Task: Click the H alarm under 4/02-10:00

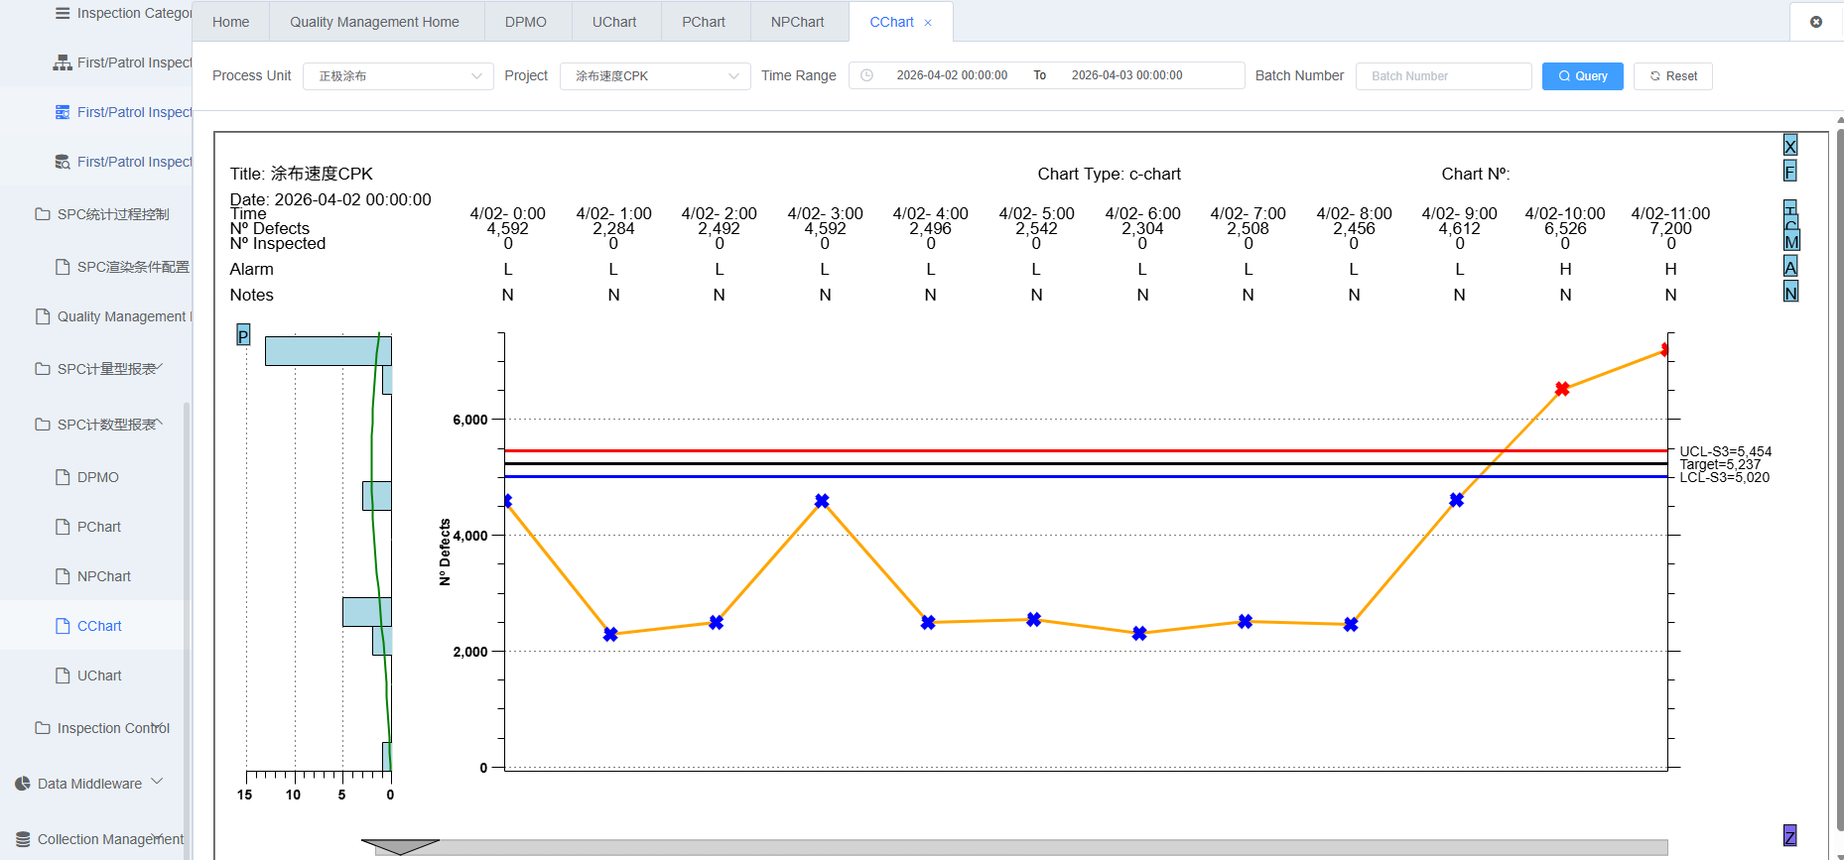Action: [x=1565, y=269]
